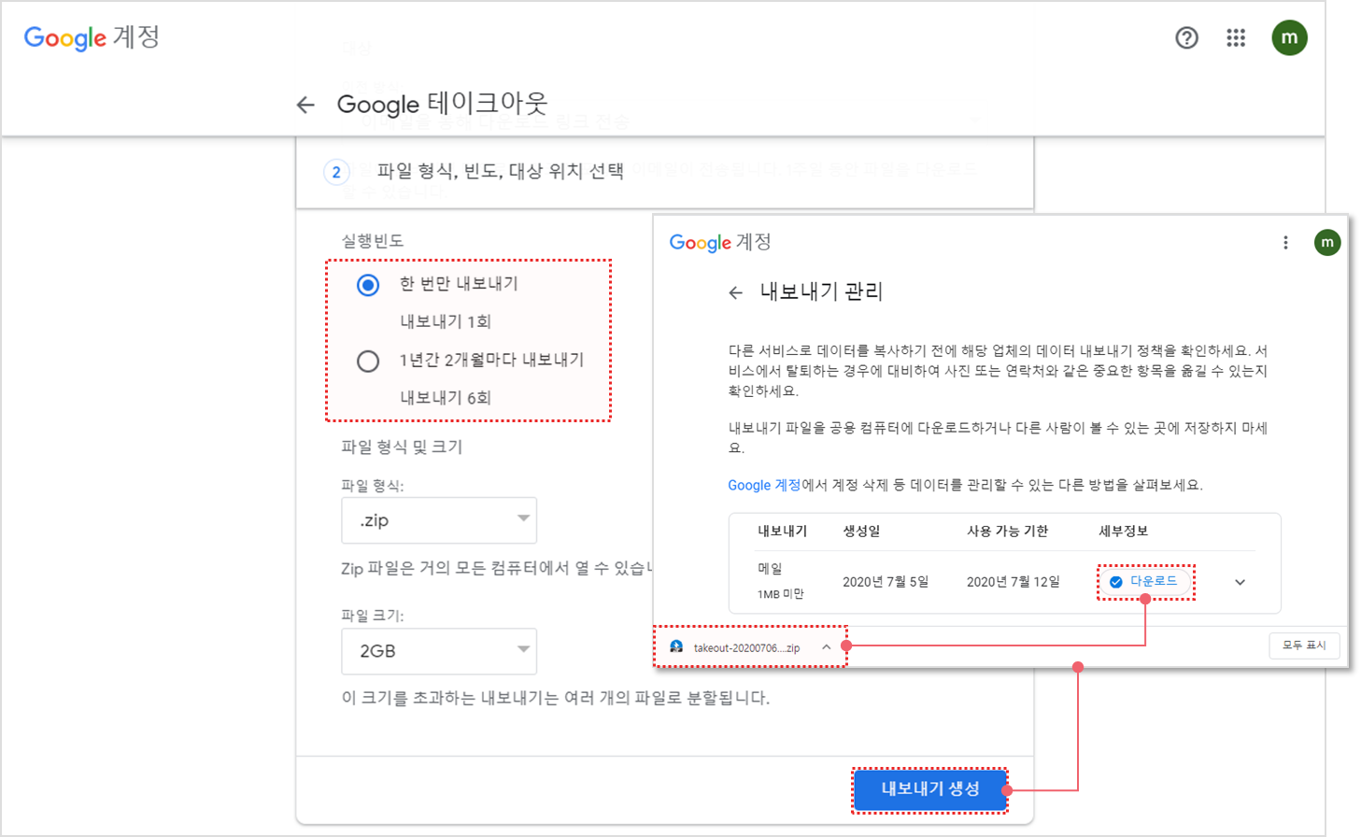Open the 2GB file size dropdown
Image resolution: width=1361 pixels, height=837 pixels.
tap(439, 651)
